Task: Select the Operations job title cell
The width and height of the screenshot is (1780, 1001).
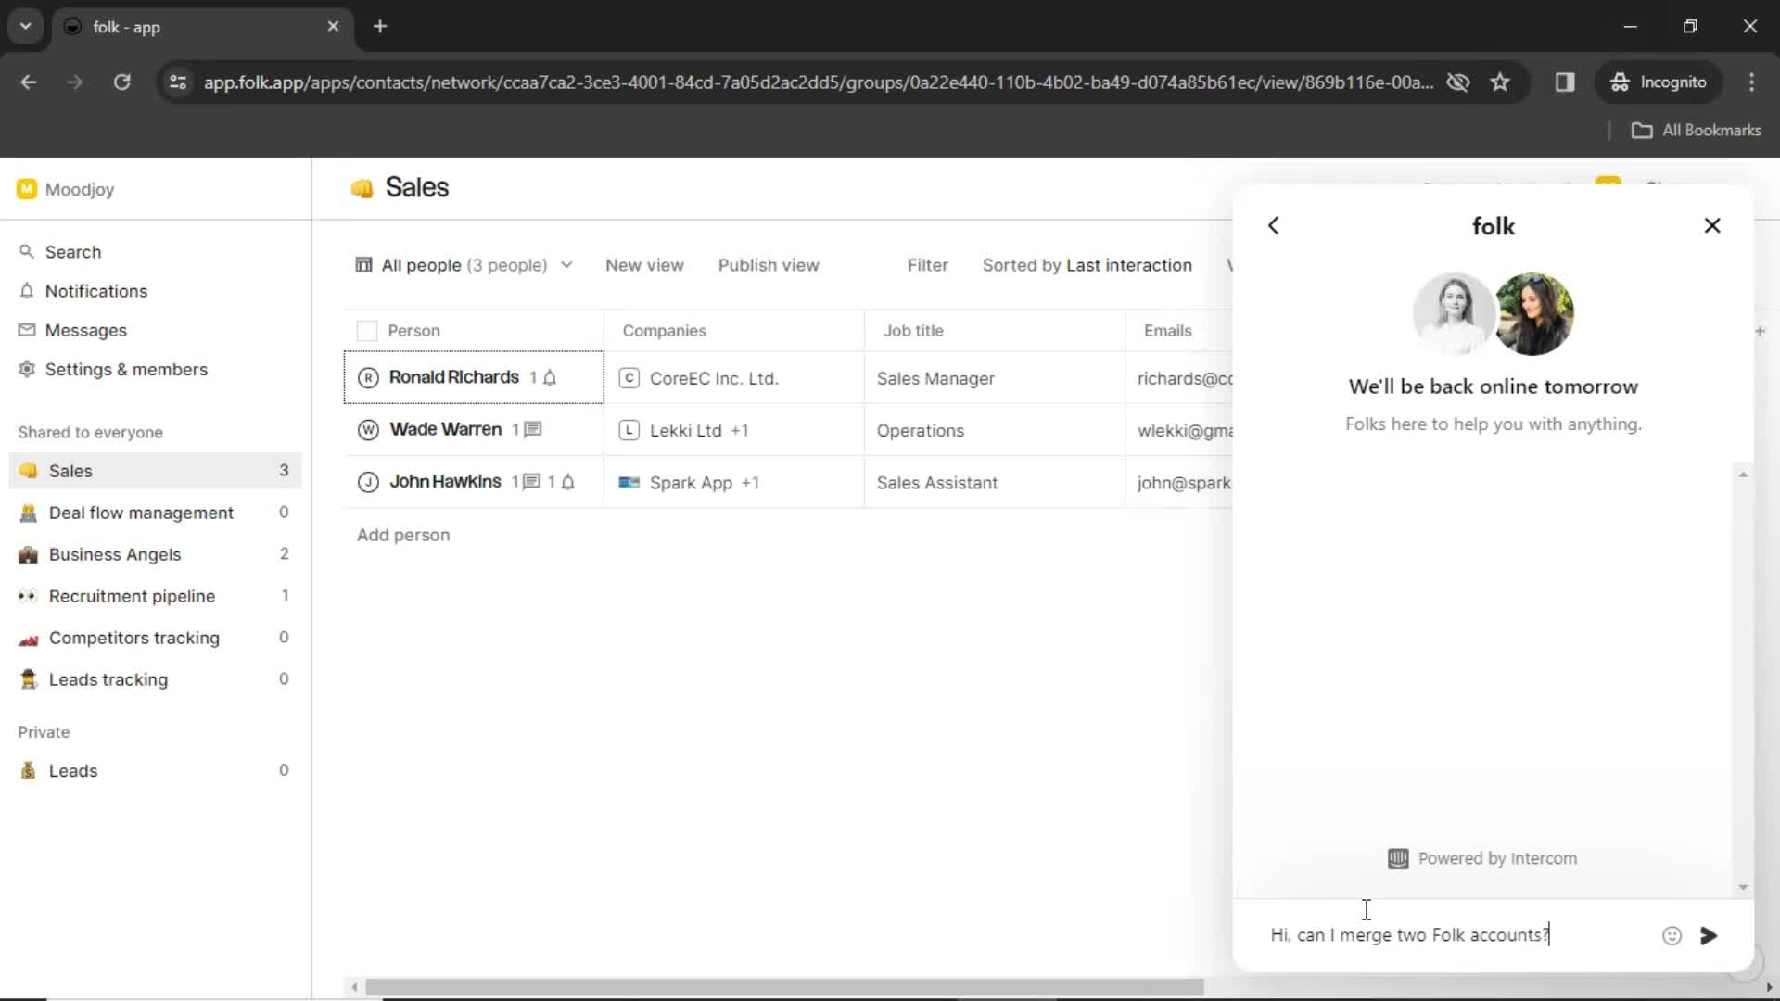Action: [994, 430]
